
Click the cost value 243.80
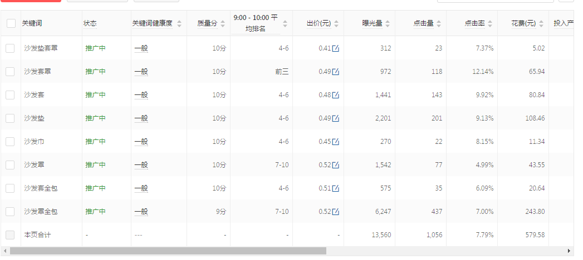click(535, 212)
